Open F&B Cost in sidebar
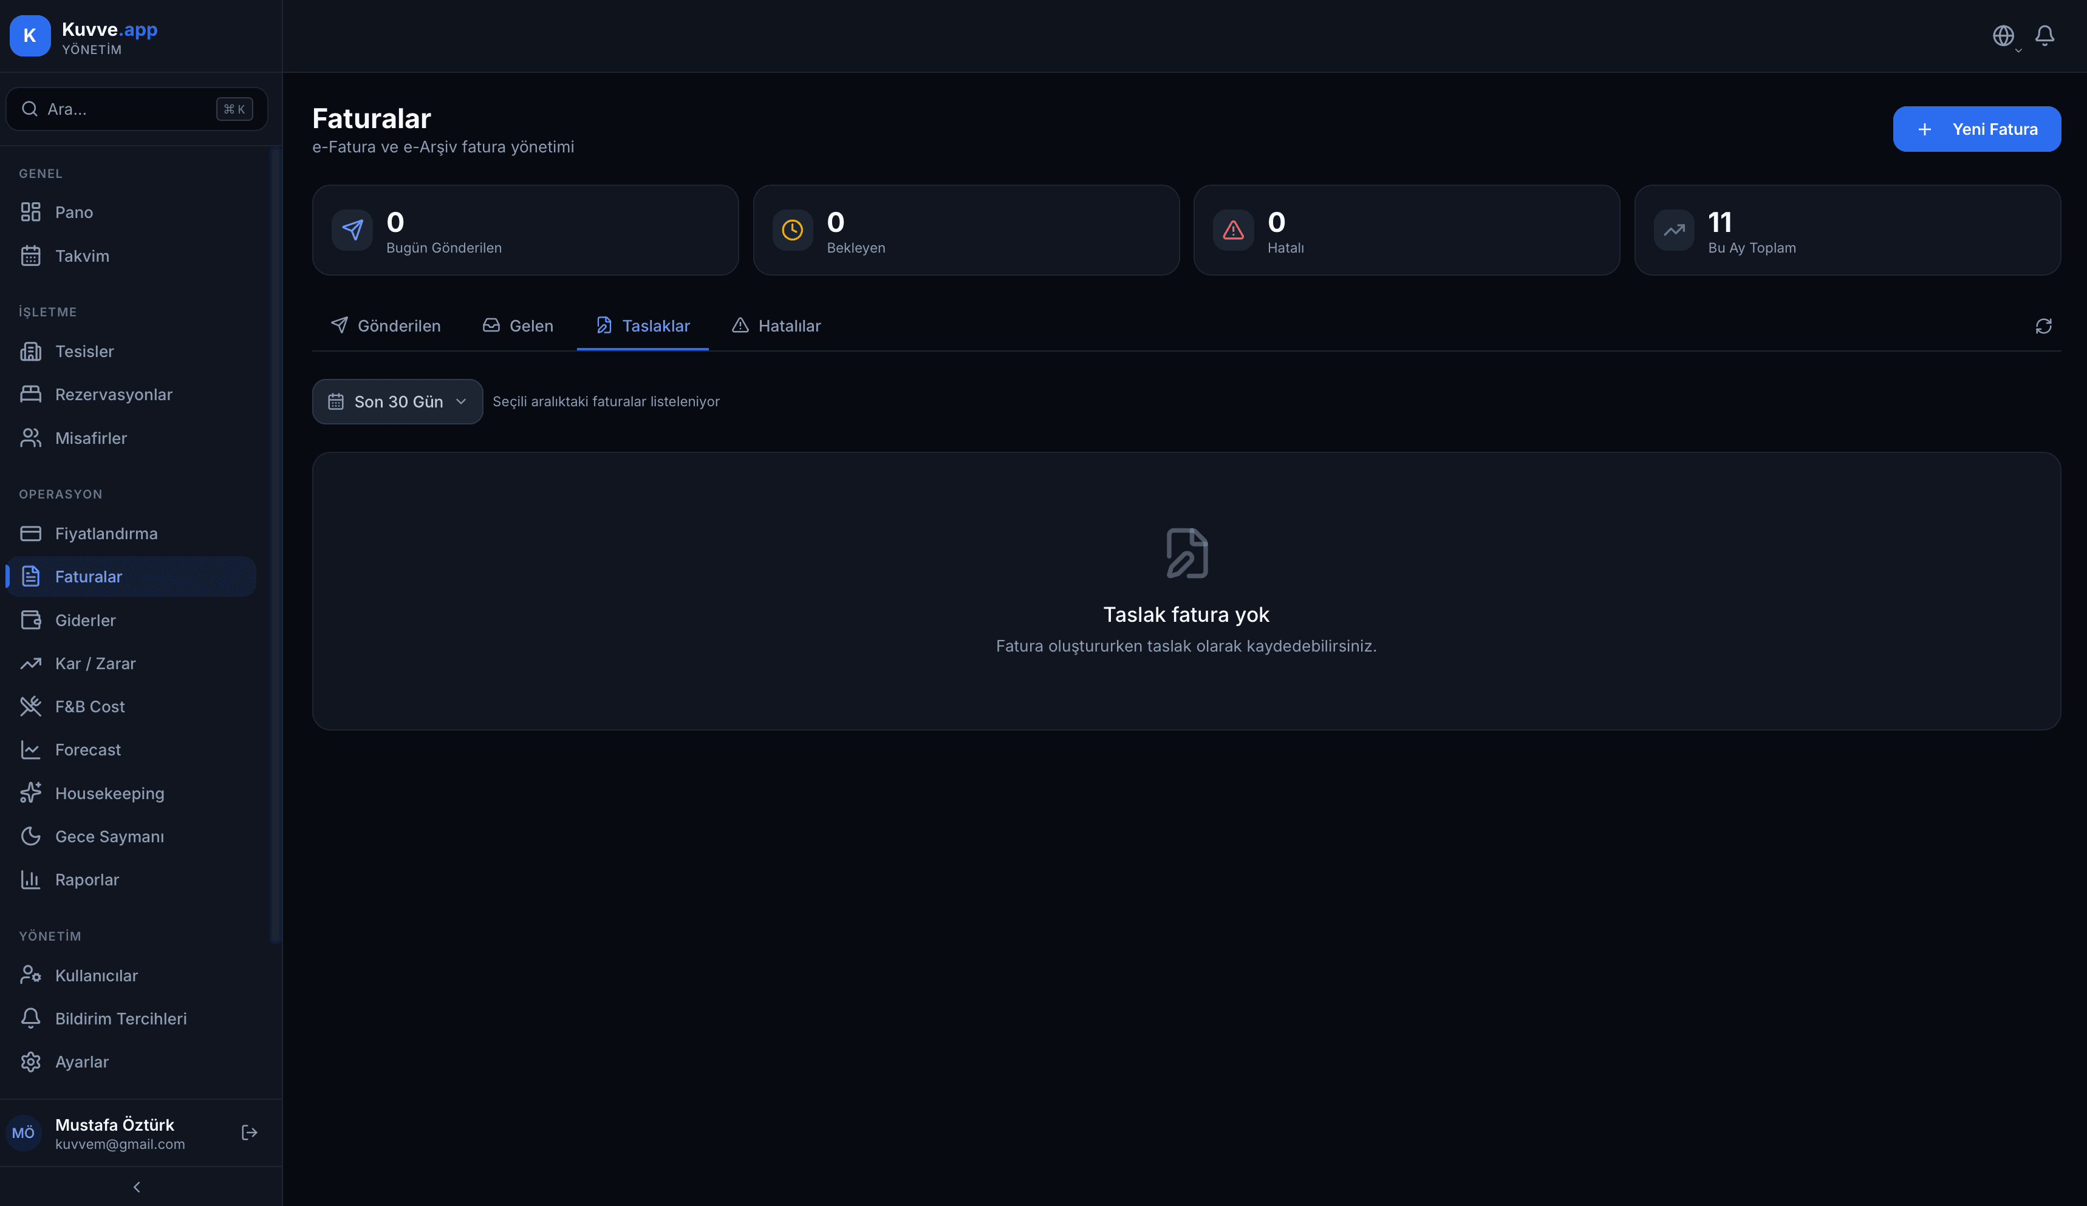Viewport: 2087px width, 1206px height. click(131, 706)
